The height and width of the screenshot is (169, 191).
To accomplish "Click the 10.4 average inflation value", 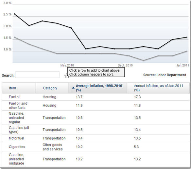I will (79, 138).
